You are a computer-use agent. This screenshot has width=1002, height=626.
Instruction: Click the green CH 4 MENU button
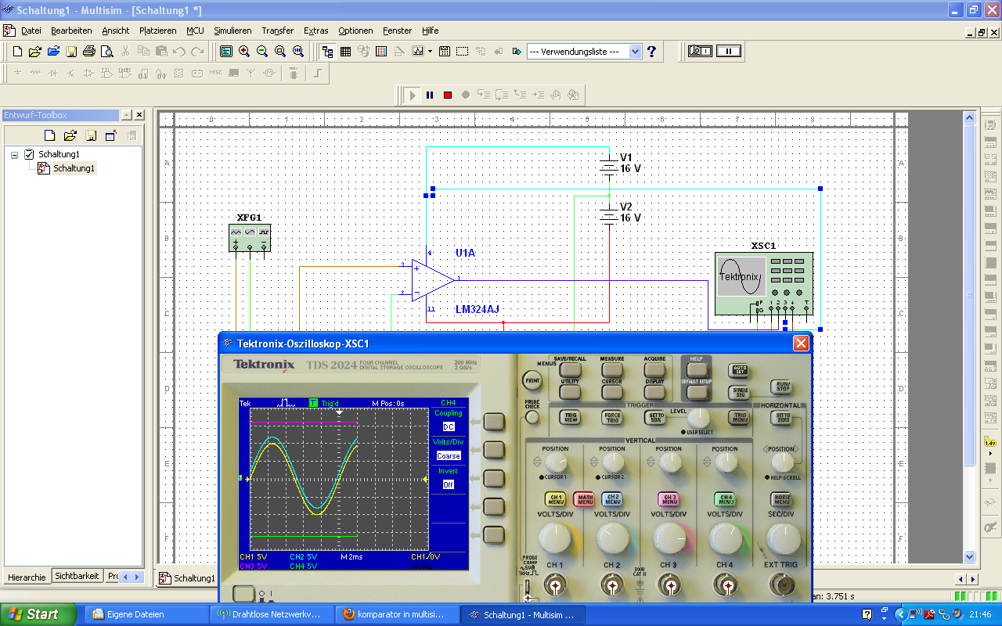(x=725, y=499)
